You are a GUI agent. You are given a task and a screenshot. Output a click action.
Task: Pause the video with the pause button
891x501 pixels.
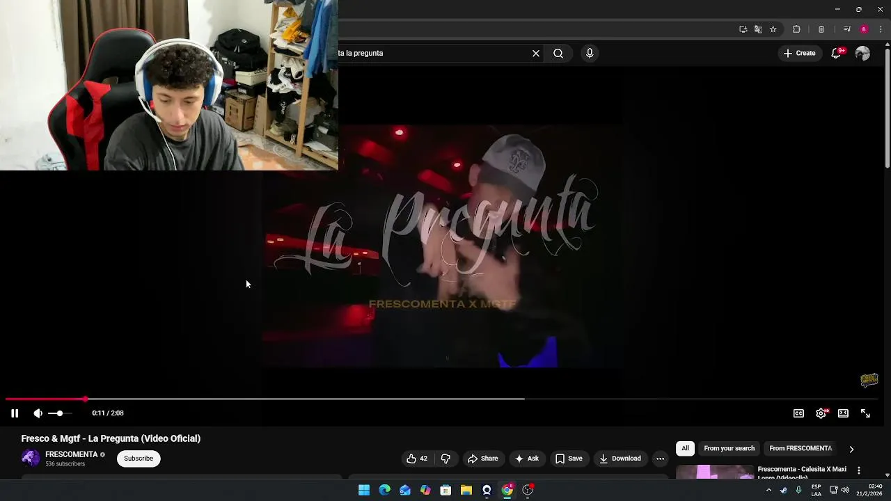15,413
